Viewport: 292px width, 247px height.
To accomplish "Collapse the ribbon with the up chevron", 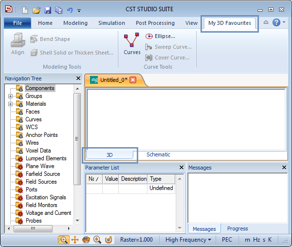I will point(266,22).
